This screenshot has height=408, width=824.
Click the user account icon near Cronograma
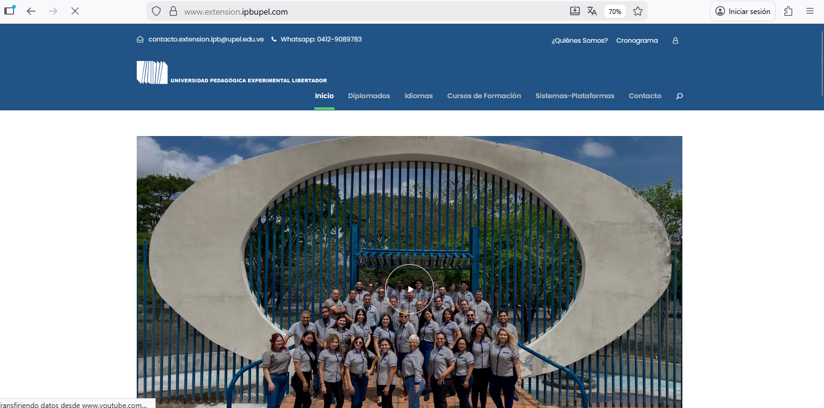point(675,40)
